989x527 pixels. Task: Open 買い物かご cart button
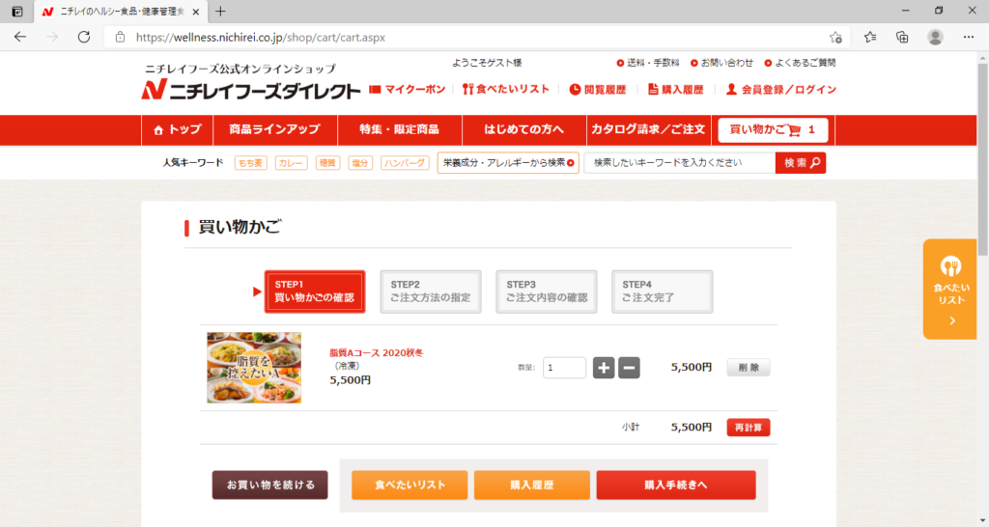point(773,130)
